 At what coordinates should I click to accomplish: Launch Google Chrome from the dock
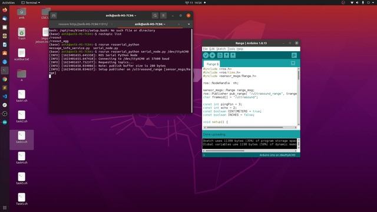click(5, 79)
